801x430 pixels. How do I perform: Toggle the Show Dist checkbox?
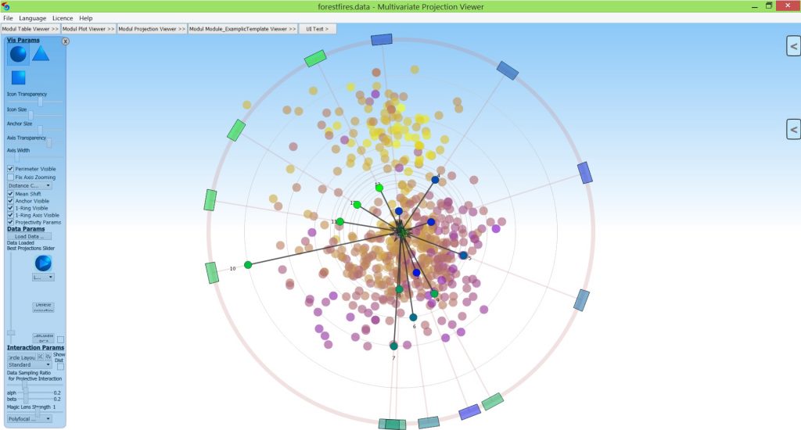pyautogui.click(x=60, y=366)
